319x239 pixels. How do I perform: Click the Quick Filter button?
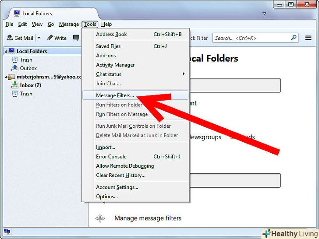(198, 38)
